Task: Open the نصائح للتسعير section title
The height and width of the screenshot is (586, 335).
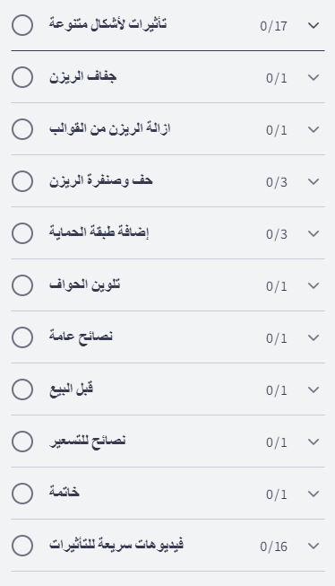Action: [87, 441]
